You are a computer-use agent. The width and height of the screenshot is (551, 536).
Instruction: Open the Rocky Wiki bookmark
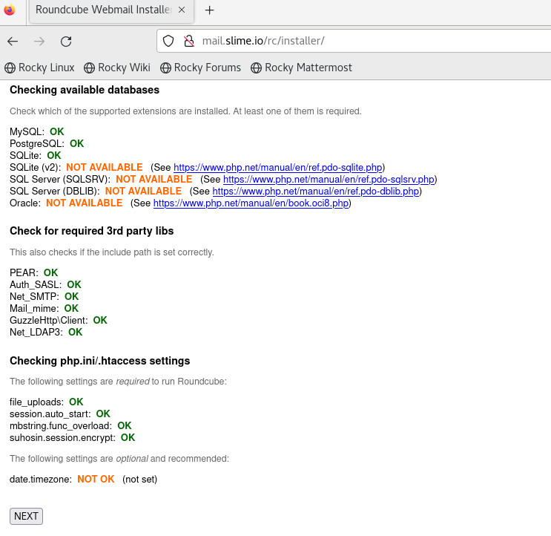tap(117, 68)
